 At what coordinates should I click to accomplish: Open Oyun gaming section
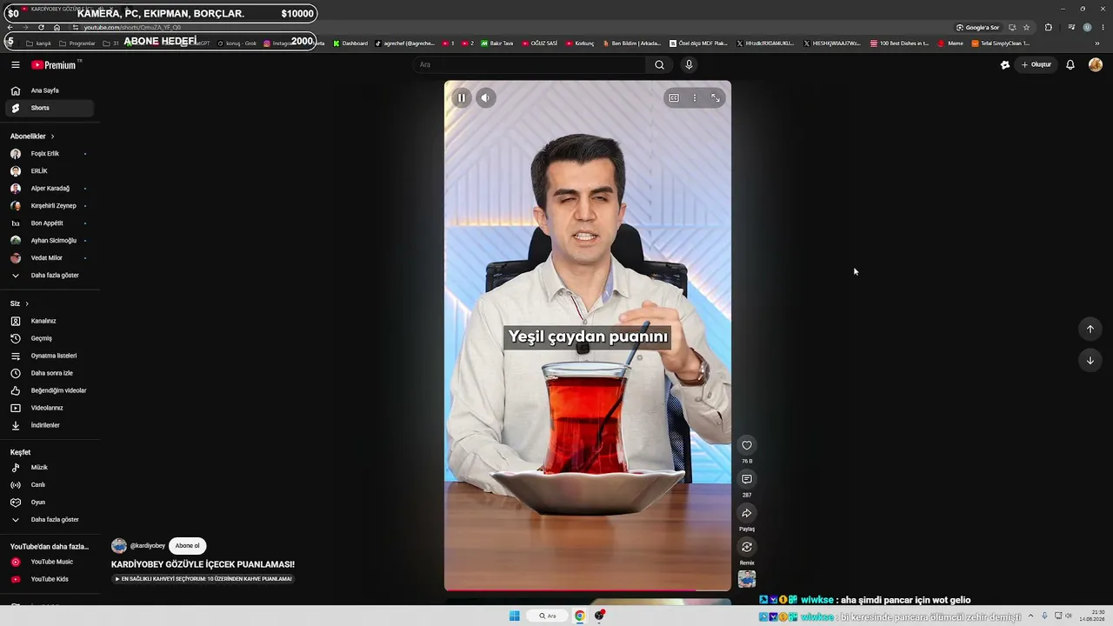pos(49,503)
